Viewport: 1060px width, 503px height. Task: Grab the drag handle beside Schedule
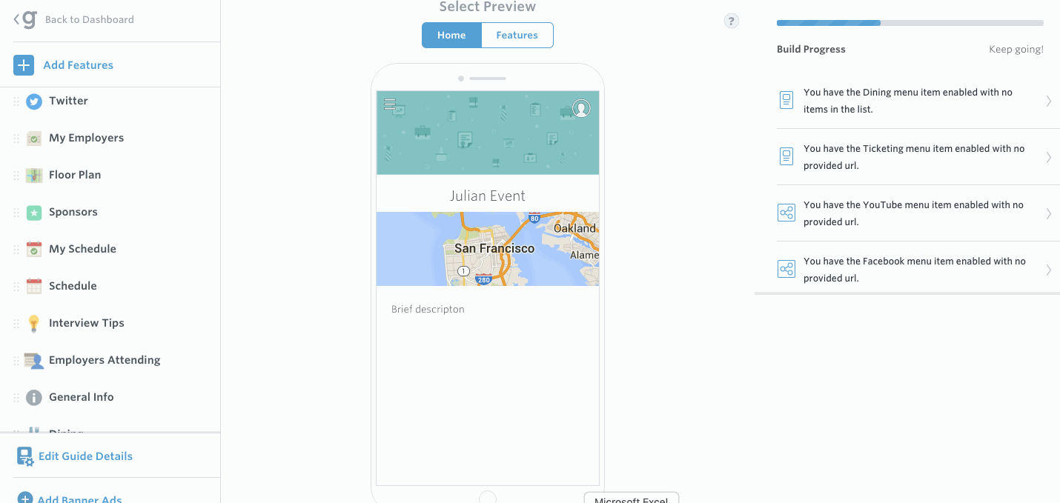pos(16,287)
